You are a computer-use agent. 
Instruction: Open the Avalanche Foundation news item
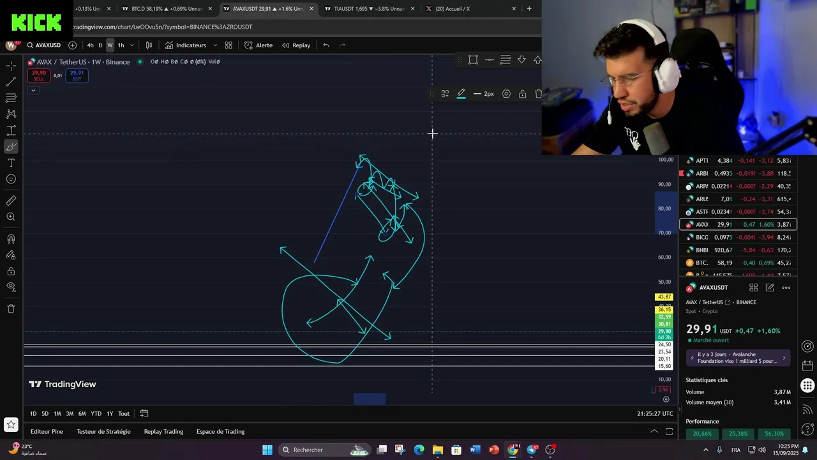(x=738, y=358)
